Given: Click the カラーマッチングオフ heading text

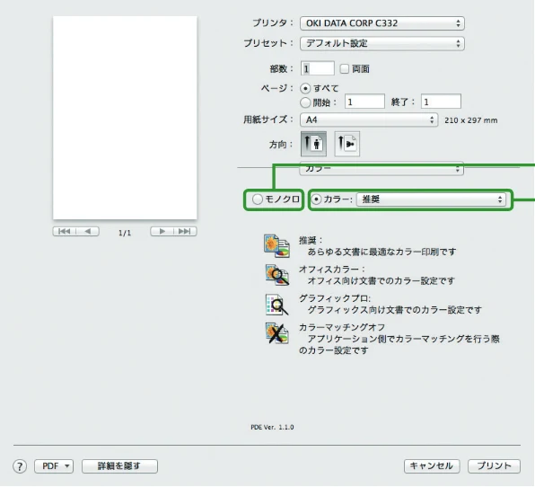Looking at the screenshot, I should click(x=342, y=327).
